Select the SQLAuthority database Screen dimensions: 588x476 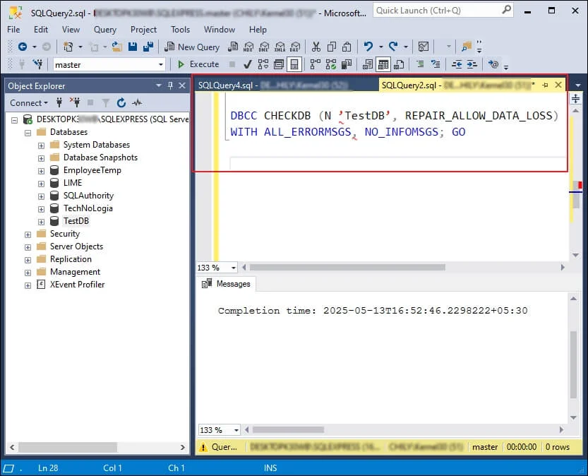coord(88,196)
